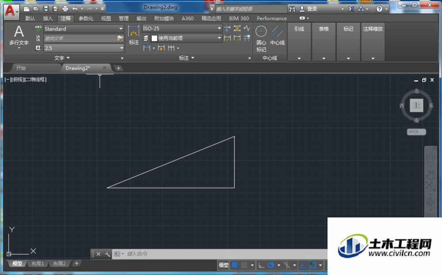Select the 多行文字 multiline text tool
The width and height of the screenshot is (442, 275).
point(19,36)
